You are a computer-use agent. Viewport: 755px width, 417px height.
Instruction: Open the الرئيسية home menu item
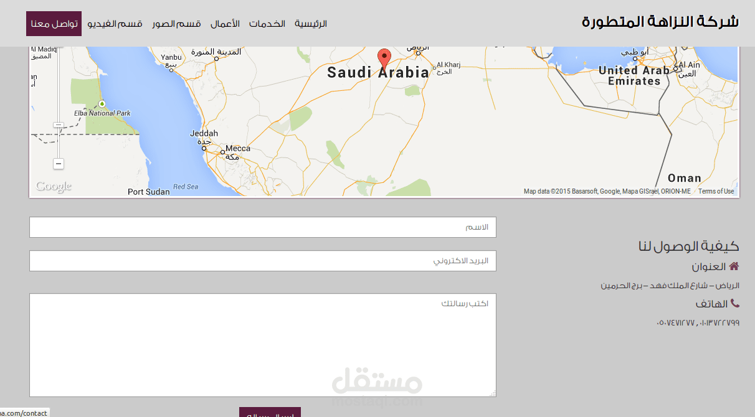click(x=311, y=24)
